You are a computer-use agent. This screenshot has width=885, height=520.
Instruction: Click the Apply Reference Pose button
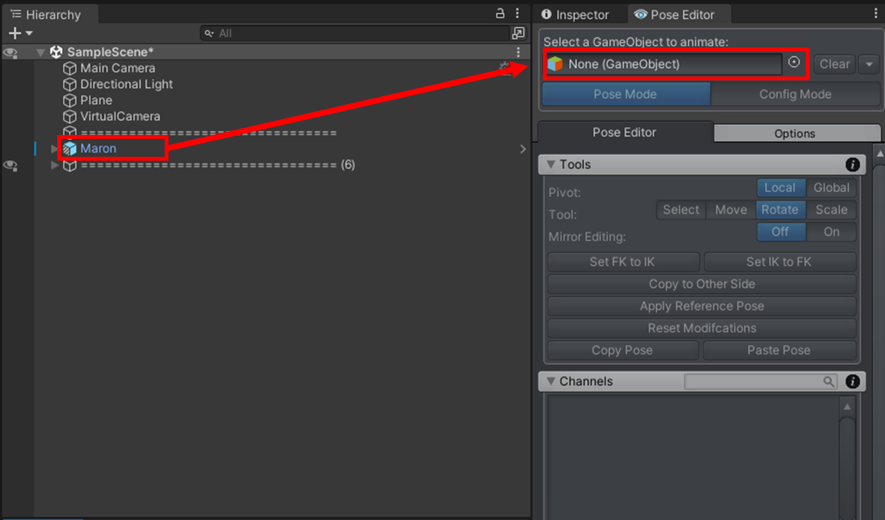coord(701,306)
